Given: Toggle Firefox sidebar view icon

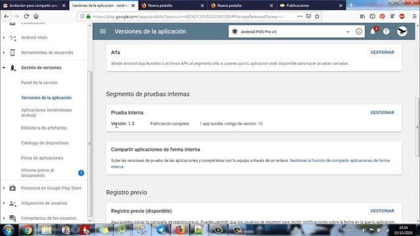Looking at the screenshot, I should tap(372, 16).
